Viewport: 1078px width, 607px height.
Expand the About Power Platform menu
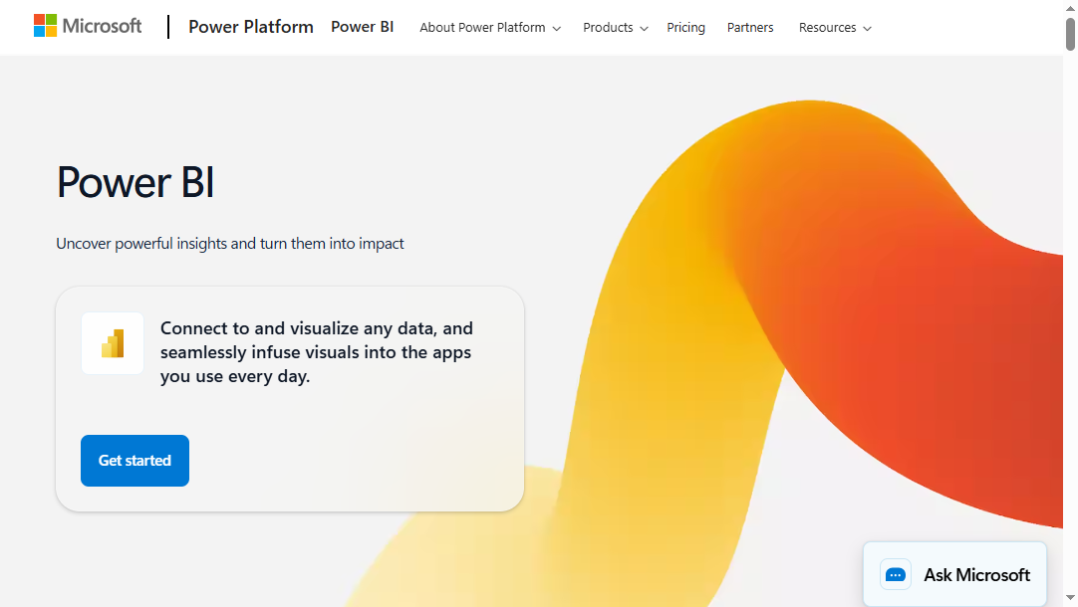(490, 28)
